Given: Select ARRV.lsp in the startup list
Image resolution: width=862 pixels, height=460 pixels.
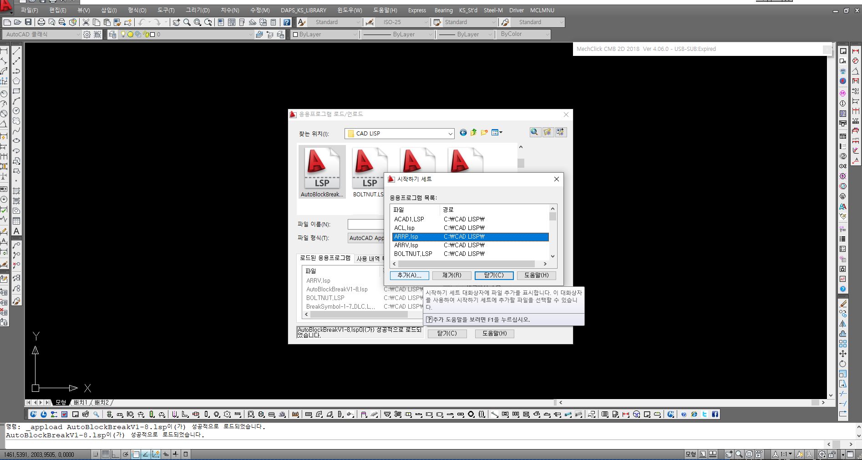Looking at the screenshot, I should tap(471, 245).
